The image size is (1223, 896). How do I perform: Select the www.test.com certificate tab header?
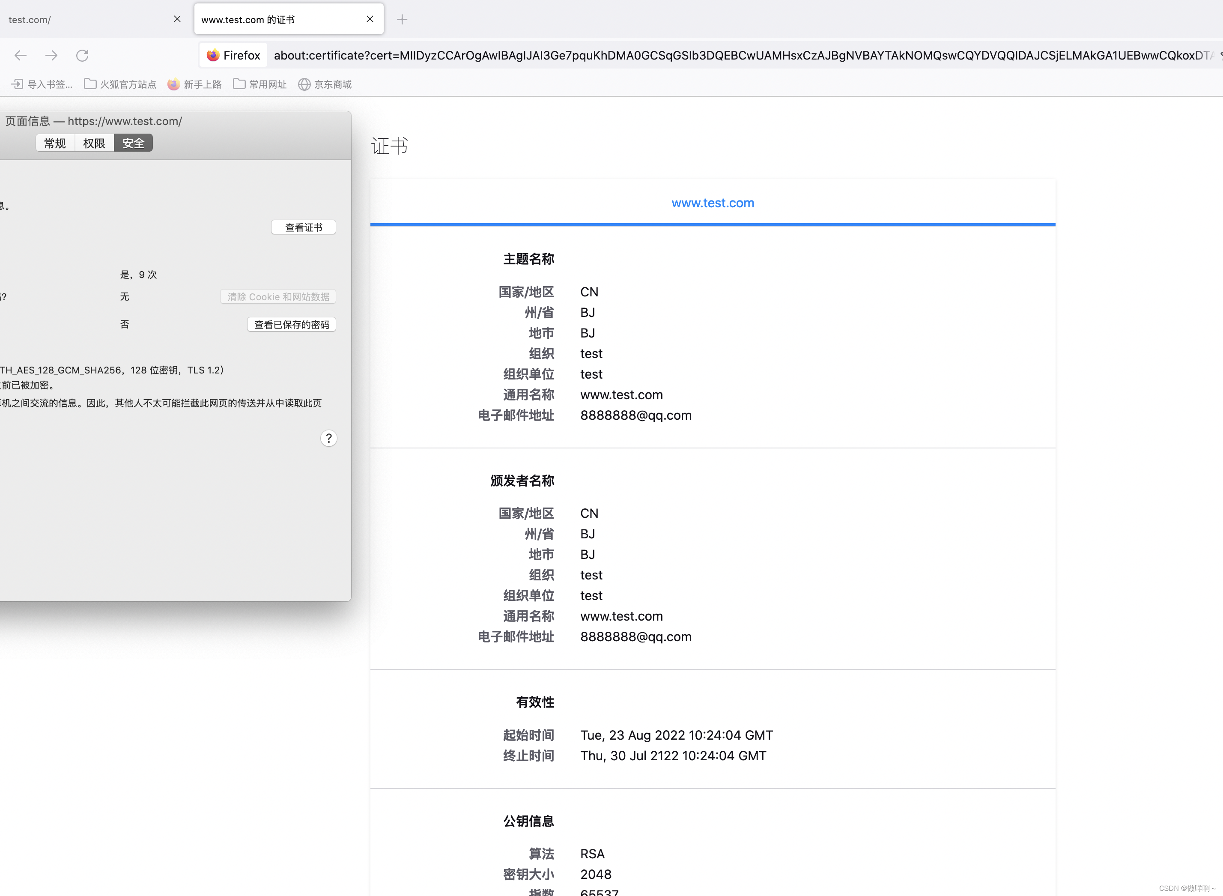713,203
